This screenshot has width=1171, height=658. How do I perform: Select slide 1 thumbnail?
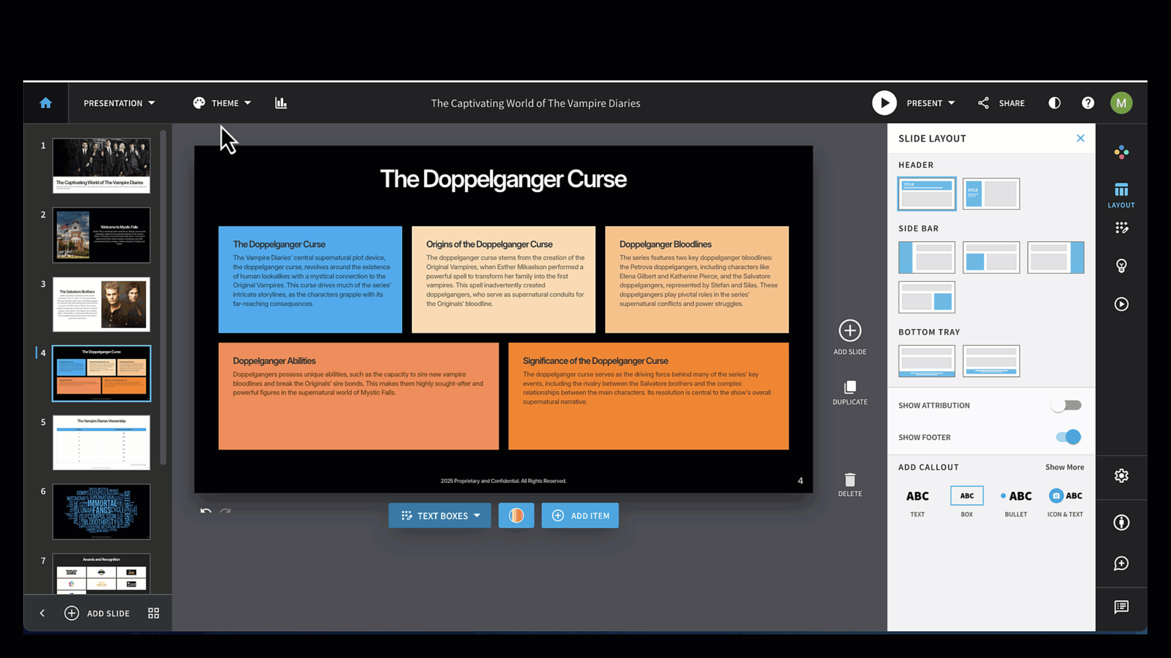click(101, 166)
